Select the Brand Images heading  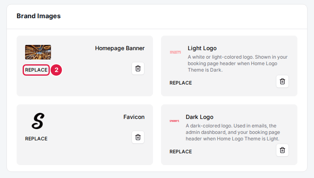point(39,16)
